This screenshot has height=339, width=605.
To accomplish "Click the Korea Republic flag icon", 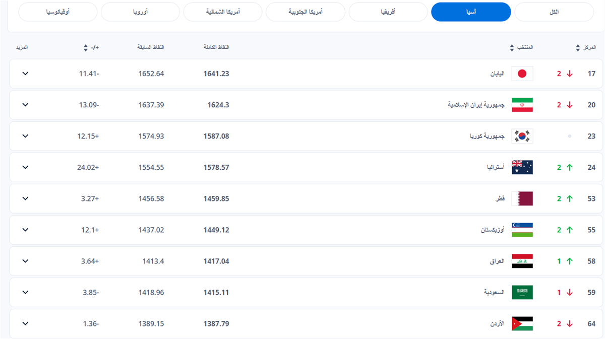I will pos(522,136).
